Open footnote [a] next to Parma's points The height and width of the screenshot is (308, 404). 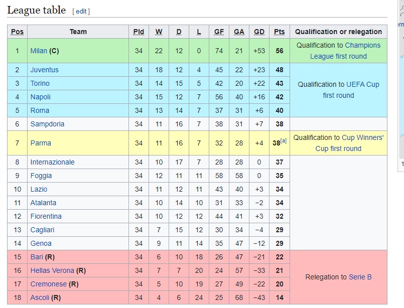[x=284, y=141]
